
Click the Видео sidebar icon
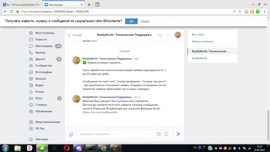31,85
